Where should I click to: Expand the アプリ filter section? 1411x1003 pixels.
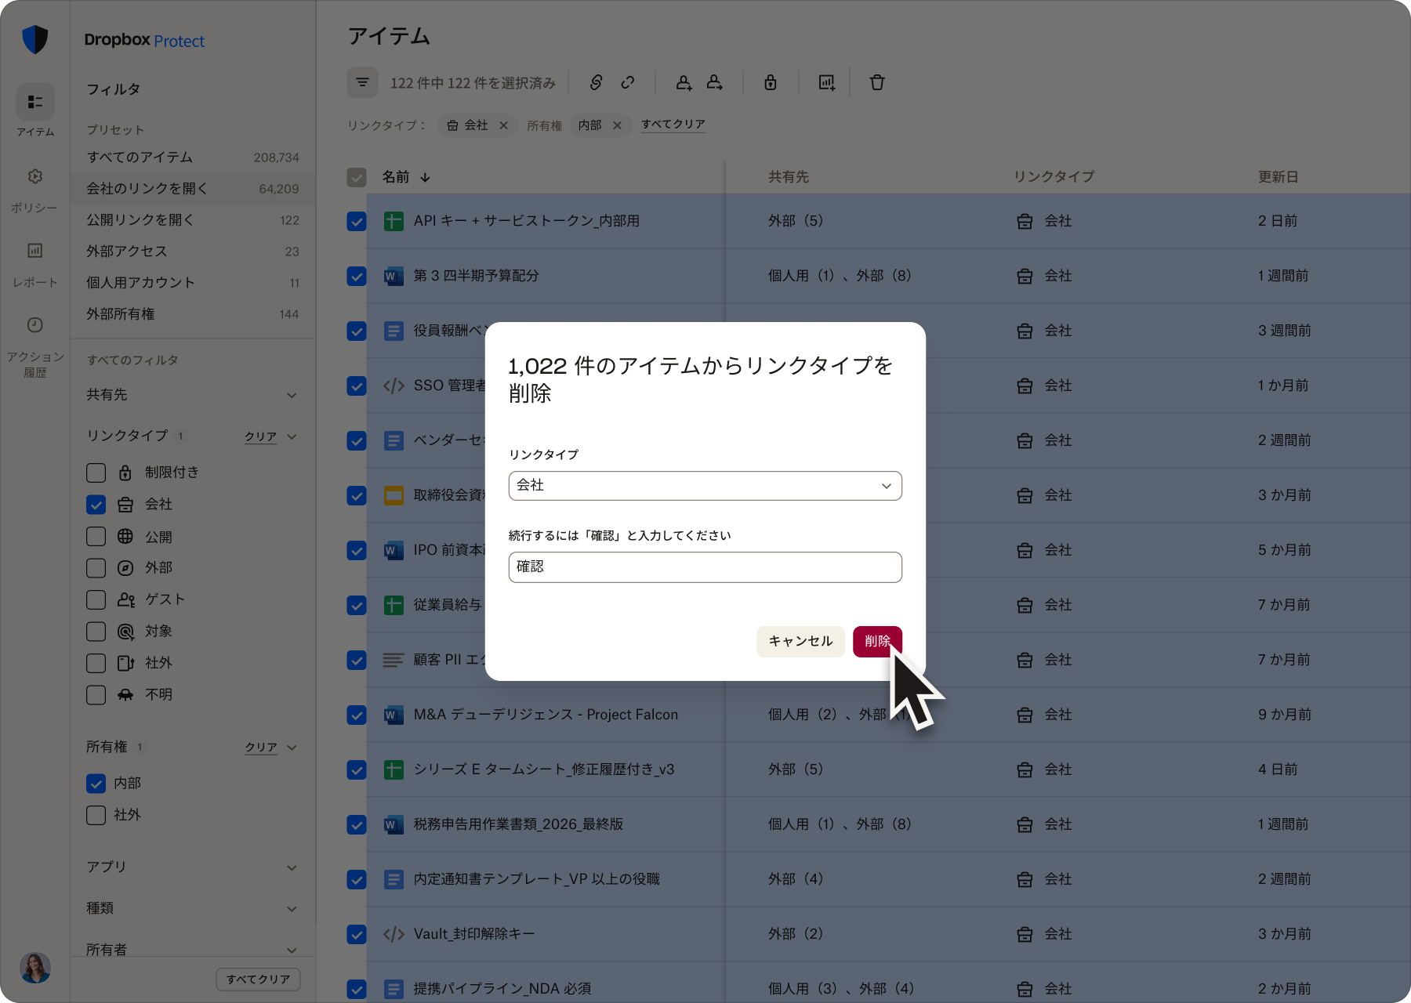(x=292, y=867)
